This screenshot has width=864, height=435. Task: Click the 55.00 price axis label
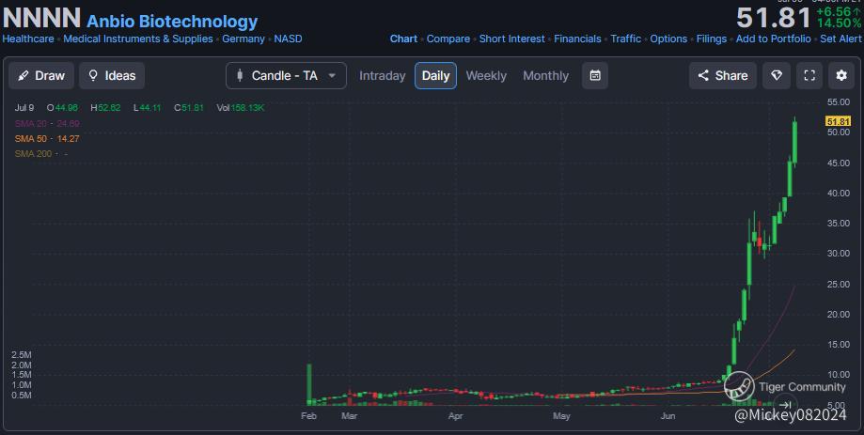(x=838, y=101)
